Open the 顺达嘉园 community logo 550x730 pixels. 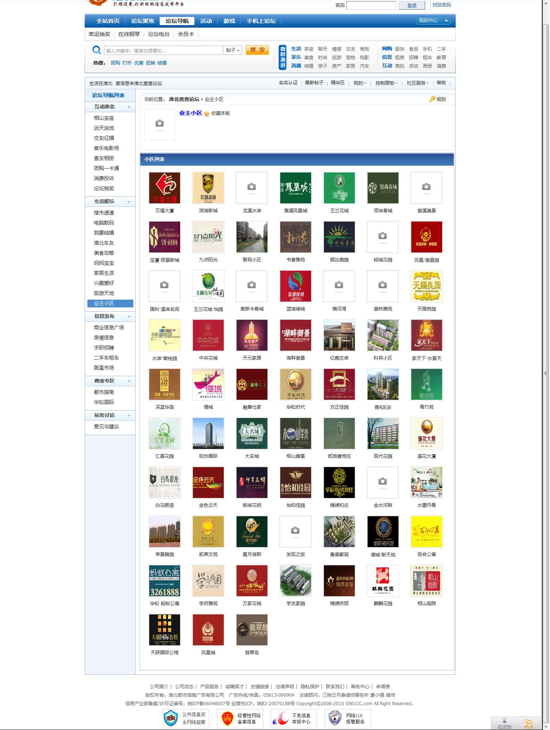[339, 237]
